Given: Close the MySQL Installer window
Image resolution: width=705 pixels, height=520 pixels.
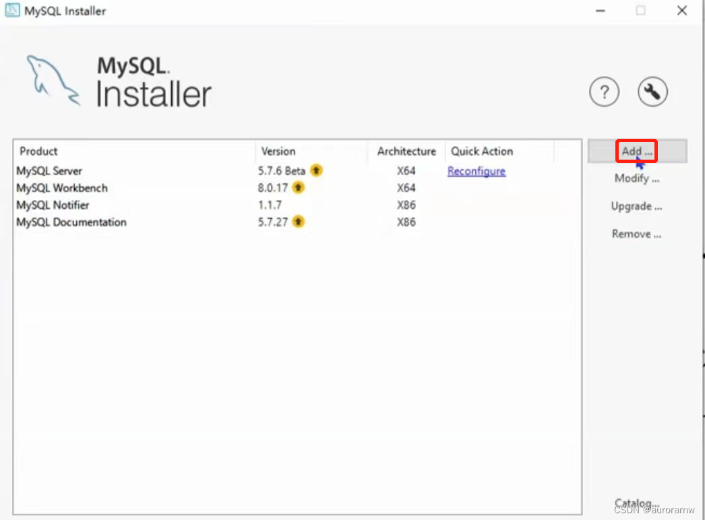Looking at the screenshot, I should click(x=682, y=10).
